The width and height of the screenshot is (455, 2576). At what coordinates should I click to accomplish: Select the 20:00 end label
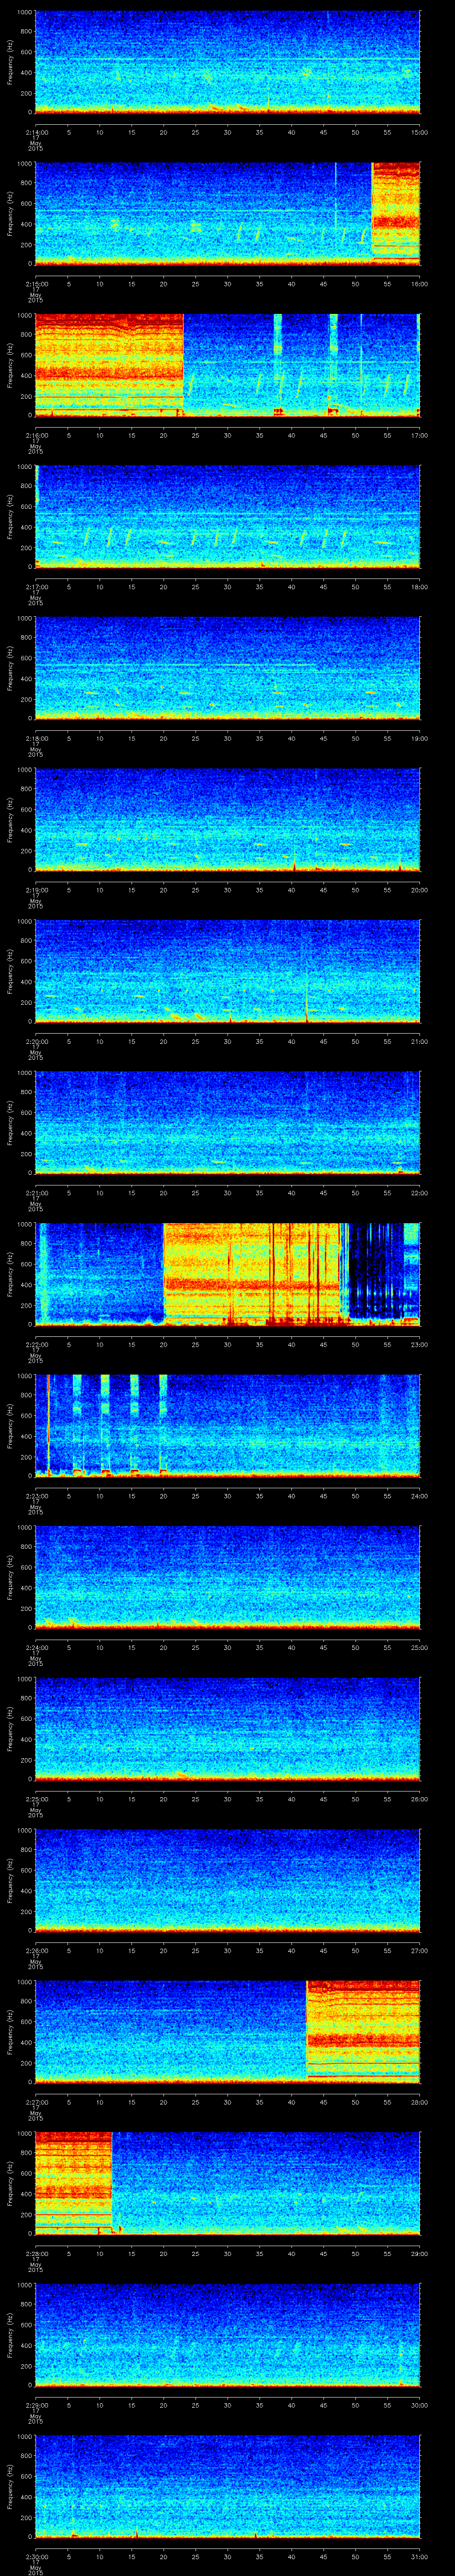(x=420, y=890)
